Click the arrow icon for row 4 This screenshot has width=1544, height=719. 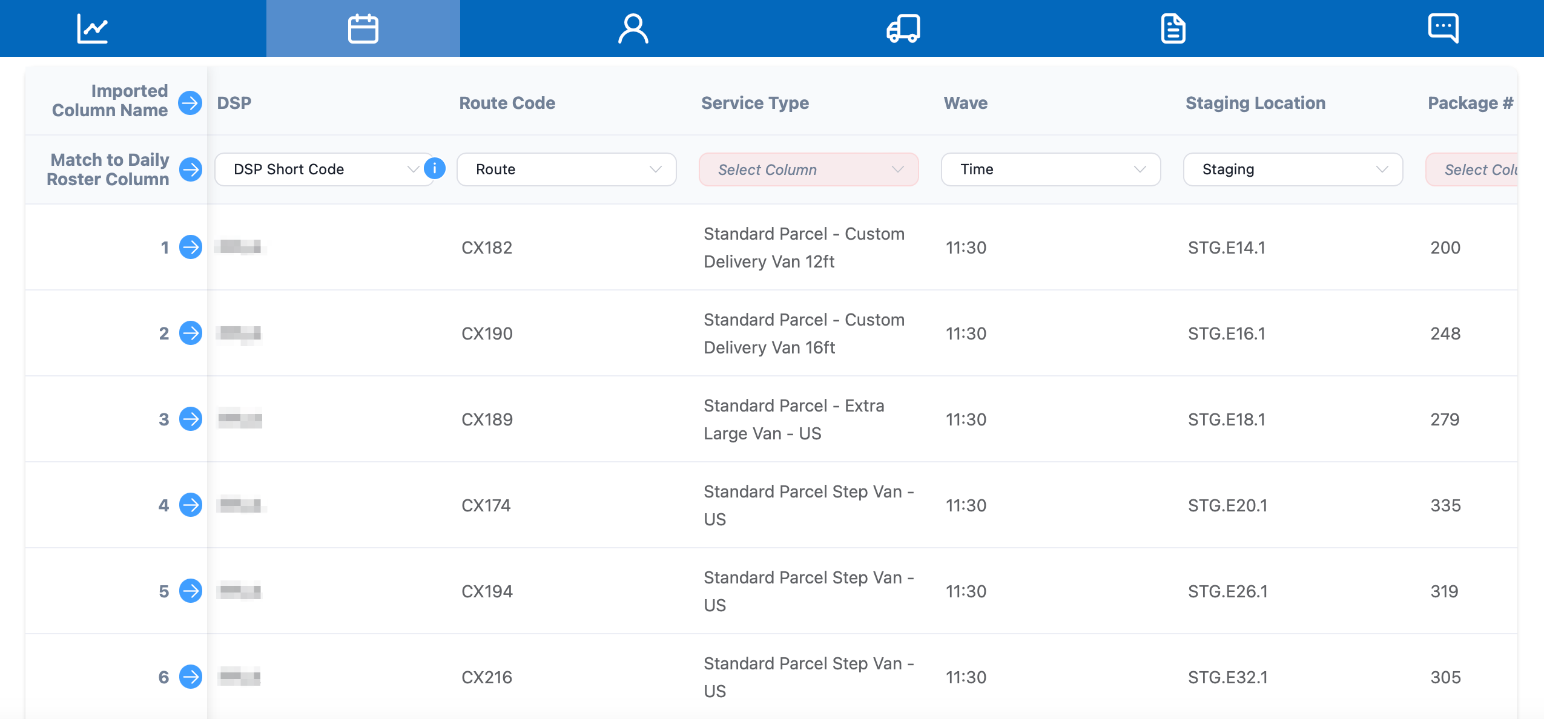[190, 505]
